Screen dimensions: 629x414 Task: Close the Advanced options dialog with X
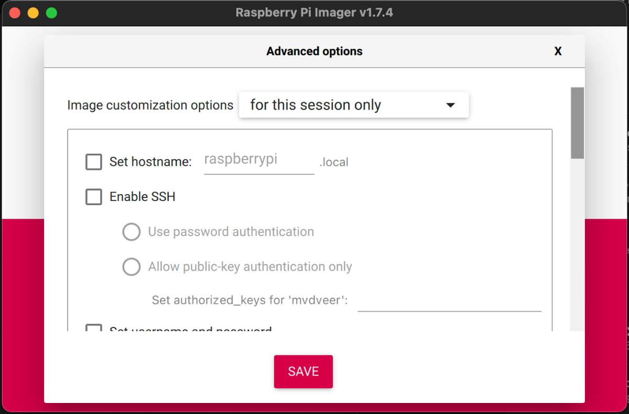coord(558,51)
